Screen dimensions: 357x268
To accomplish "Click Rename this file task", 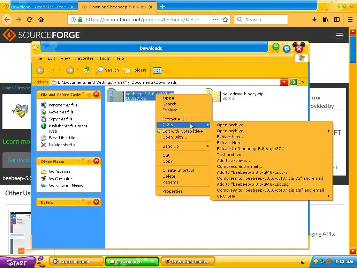I will (x=63, y=105).
